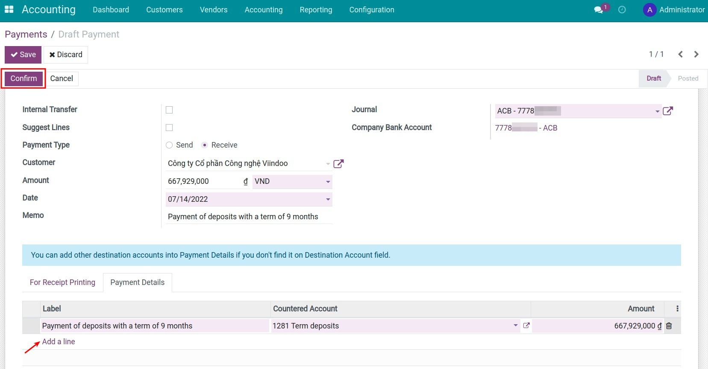Switch to Payment Details tab
Screen dimensions: 708x369
138,282
